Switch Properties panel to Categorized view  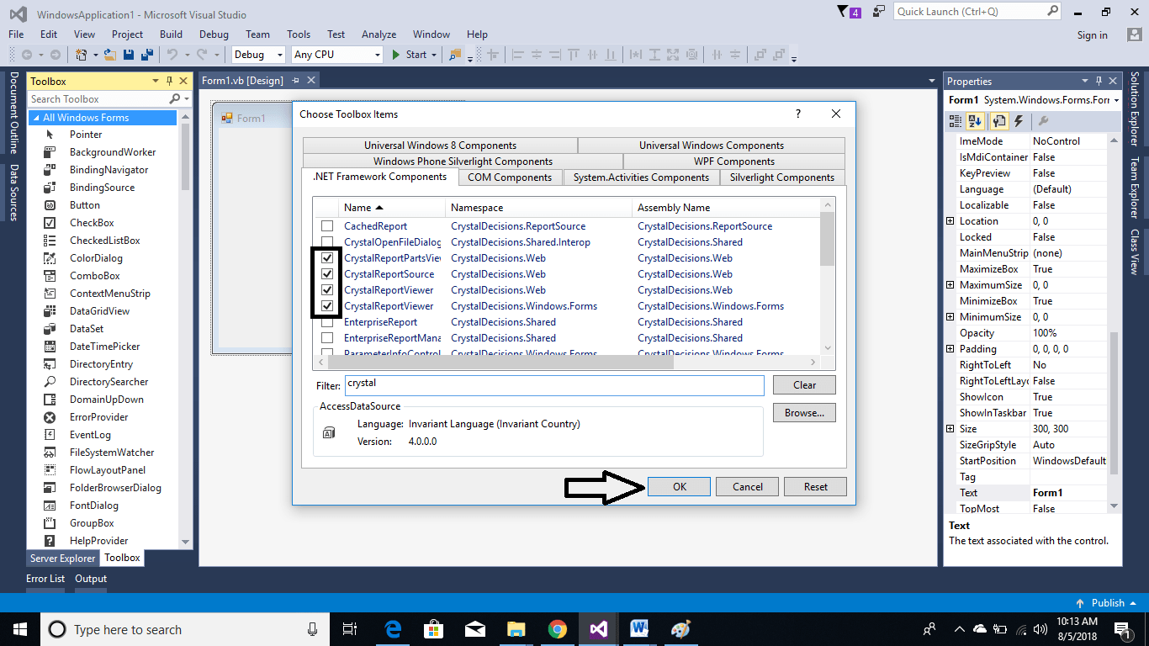(954, 120)
